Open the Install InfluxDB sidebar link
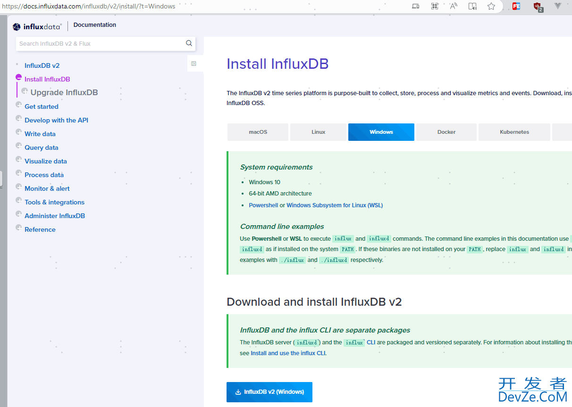572x407 pixels. click(47, 79)
